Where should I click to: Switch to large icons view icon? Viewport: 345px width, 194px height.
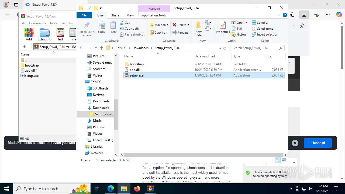pos(284,160)
